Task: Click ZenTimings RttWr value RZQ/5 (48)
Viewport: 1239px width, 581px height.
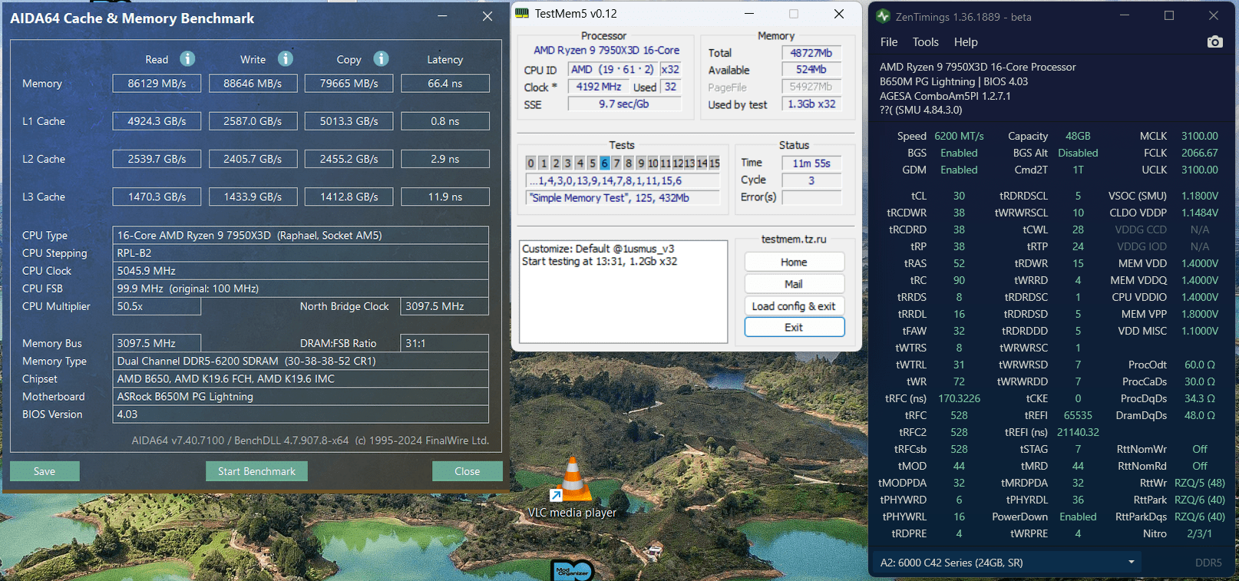Action: pyautogui.click(x=1200, y=483)
